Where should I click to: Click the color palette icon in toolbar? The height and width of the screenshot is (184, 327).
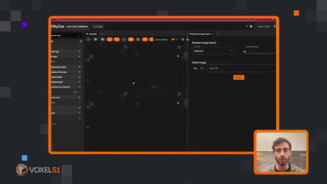tap(96, 39)
